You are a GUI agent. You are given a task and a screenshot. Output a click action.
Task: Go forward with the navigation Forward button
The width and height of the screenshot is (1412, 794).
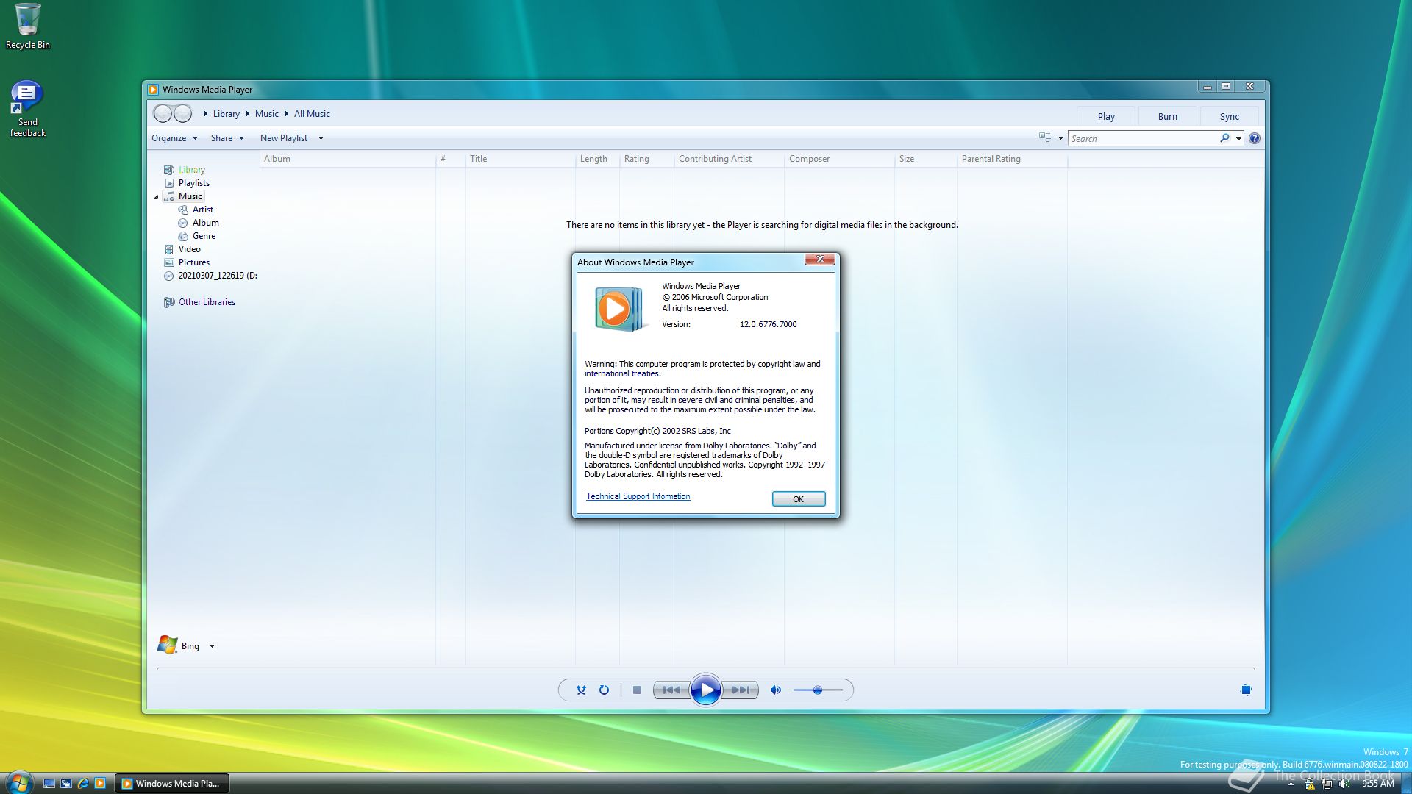182,113
